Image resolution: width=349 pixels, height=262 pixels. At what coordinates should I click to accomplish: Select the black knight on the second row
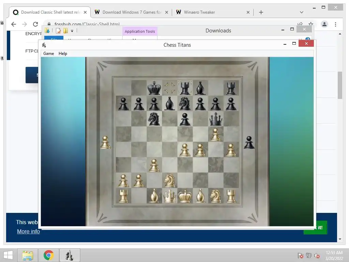coord(185,104)
